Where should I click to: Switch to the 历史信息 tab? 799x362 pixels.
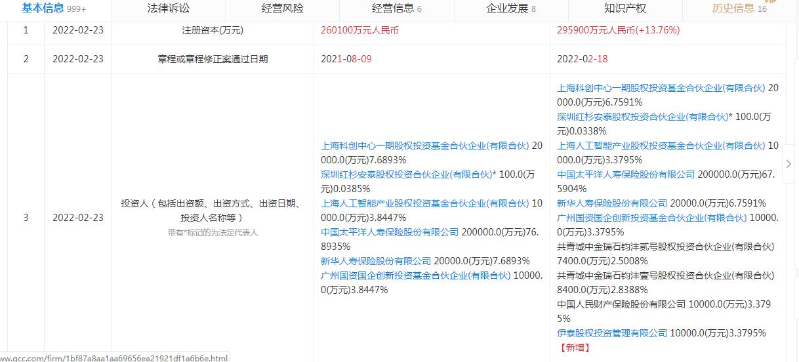click(x=739, y=9)
